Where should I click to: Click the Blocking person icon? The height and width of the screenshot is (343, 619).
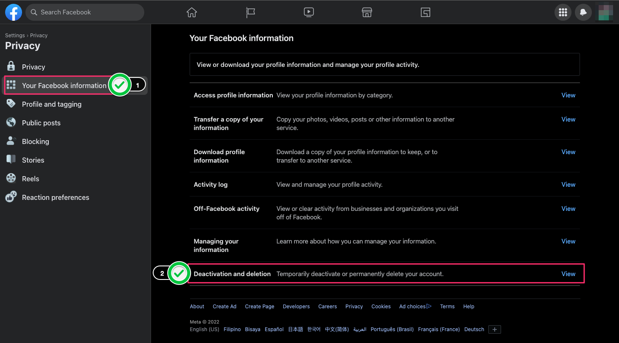pyautogui.click(x=11, y=141)
